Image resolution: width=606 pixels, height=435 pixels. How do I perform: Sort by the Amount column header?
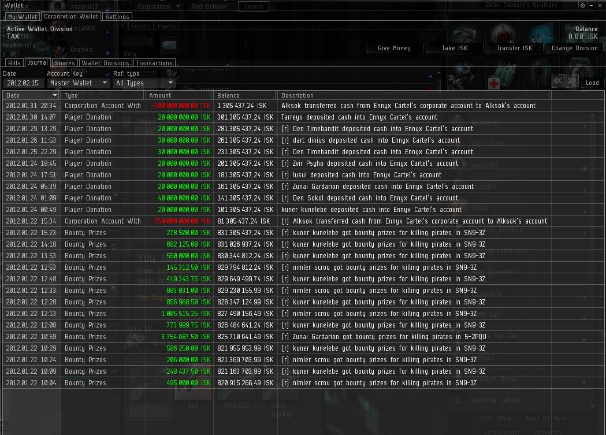(179, 95)
